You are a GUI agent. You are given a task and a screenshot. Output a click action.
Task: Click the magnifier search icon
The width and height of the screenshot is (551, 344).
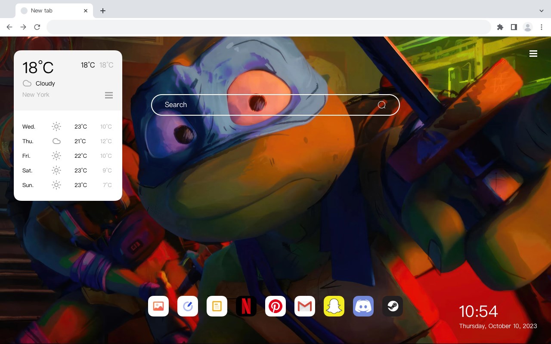click(382, 105)
